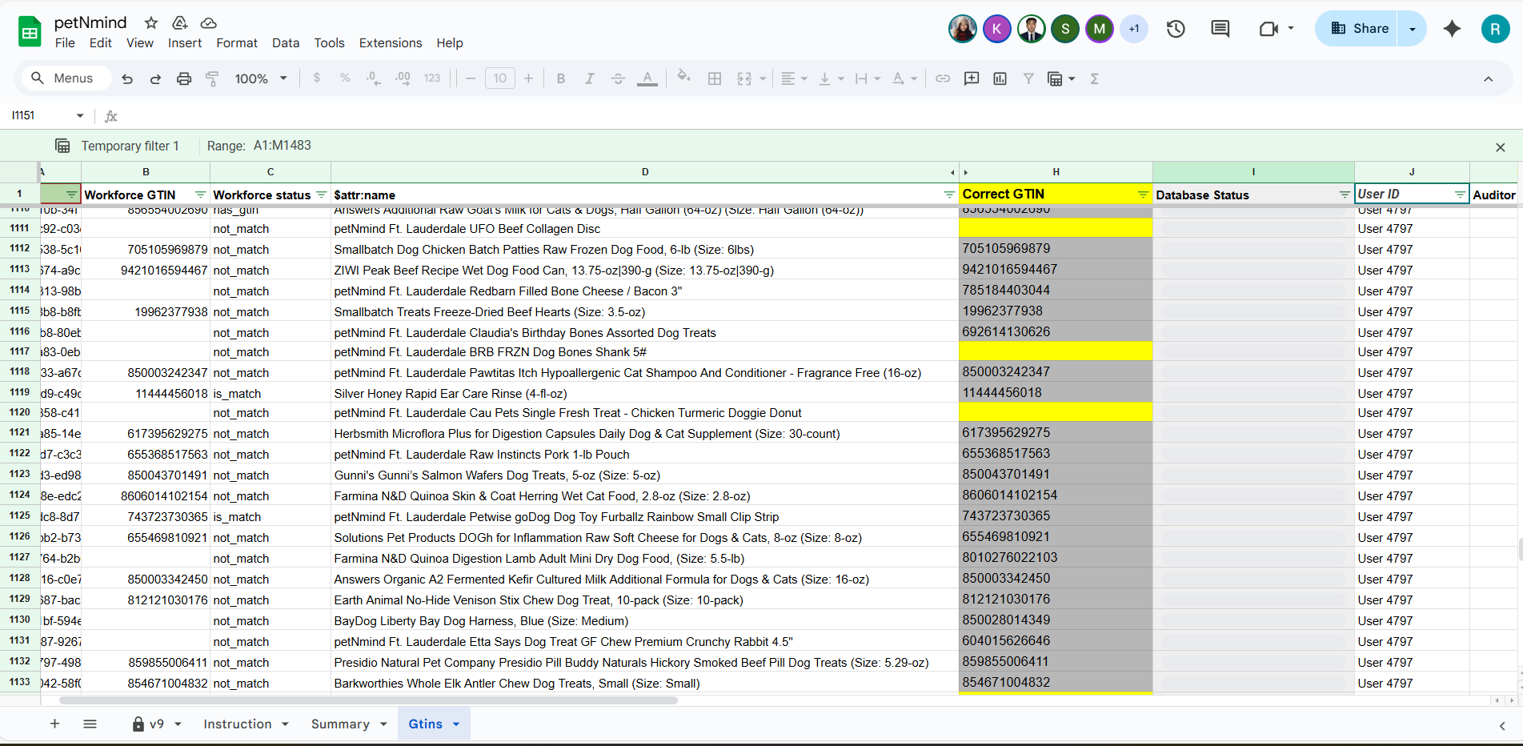Click the horizontal scrollbar at bottom
This screenshot has width=1523, height=746.
click(x=368, y=700)
